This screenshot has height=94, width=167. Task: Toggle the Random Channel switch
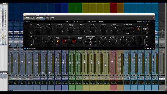pyautogui.click(x=80, y=41)
